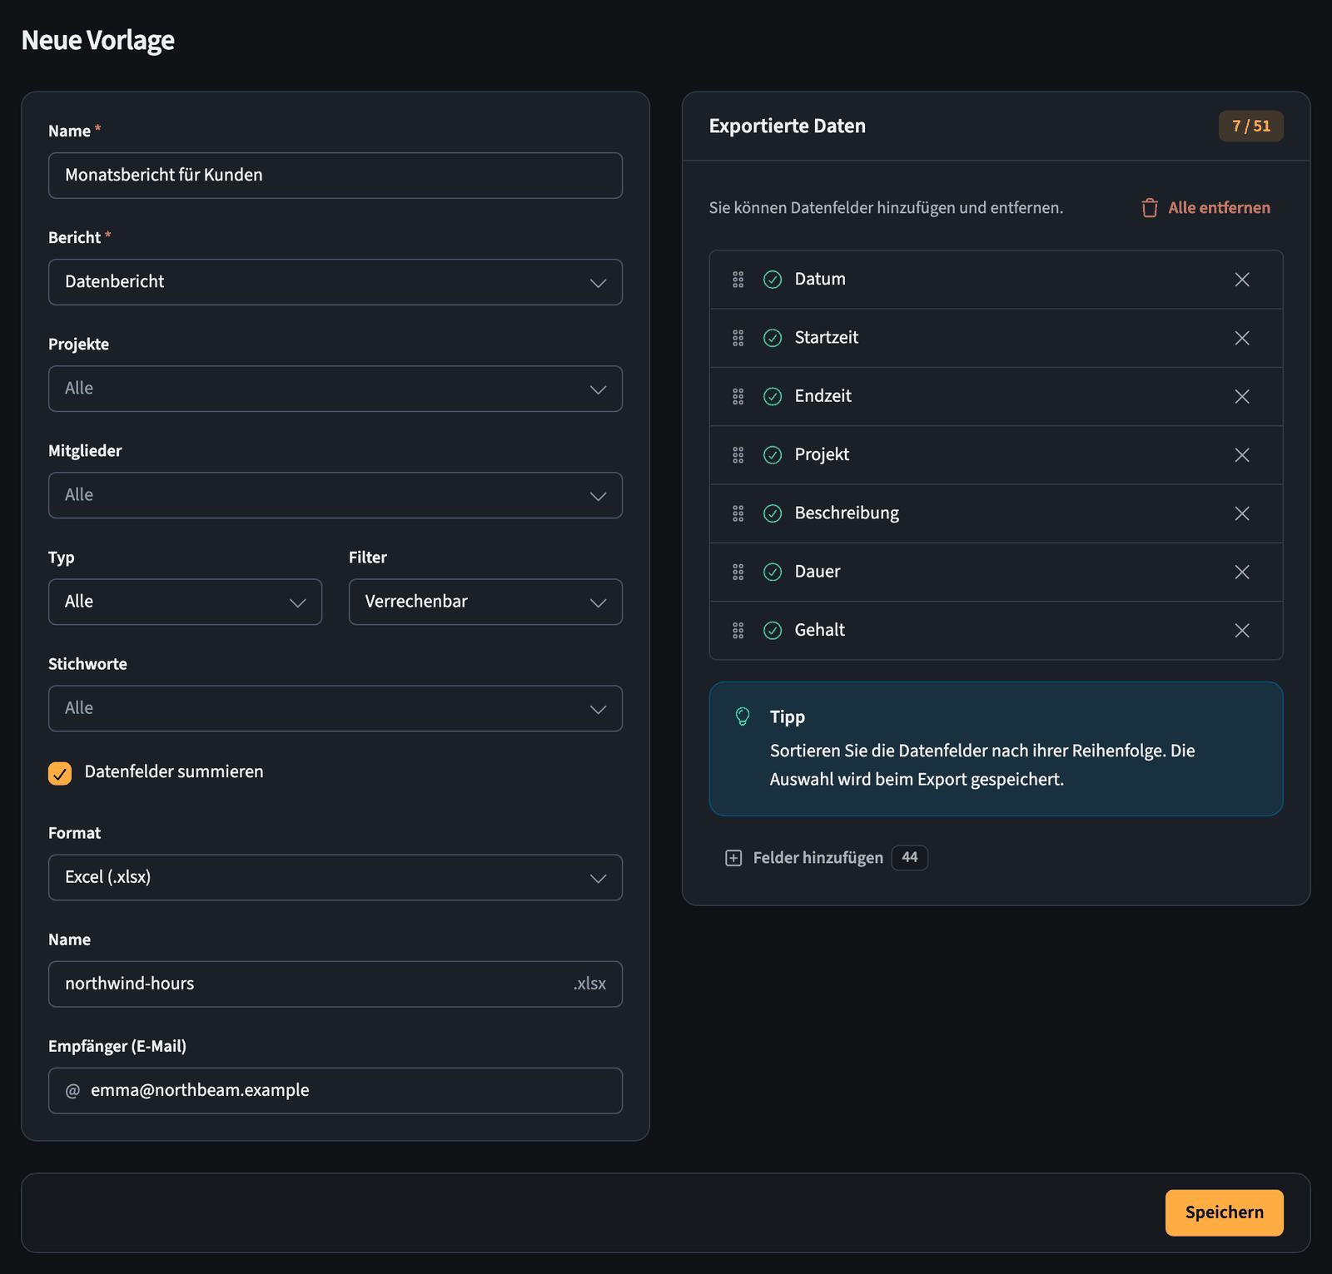Click the drag handle of the Gehalt row

[x=738, y=630]
